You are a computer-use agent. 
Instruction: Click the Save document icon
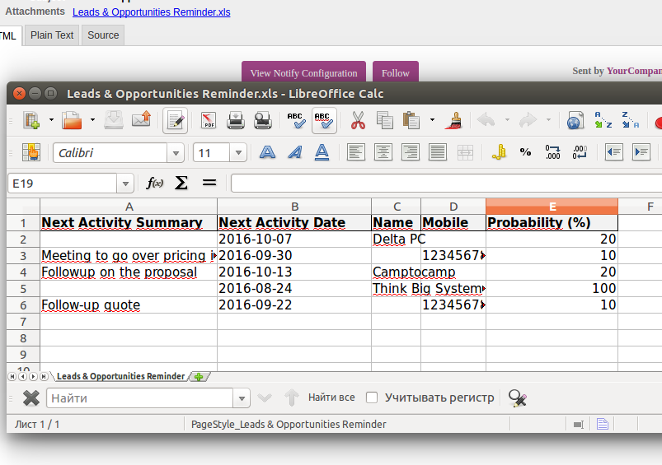tap(114, 120)
